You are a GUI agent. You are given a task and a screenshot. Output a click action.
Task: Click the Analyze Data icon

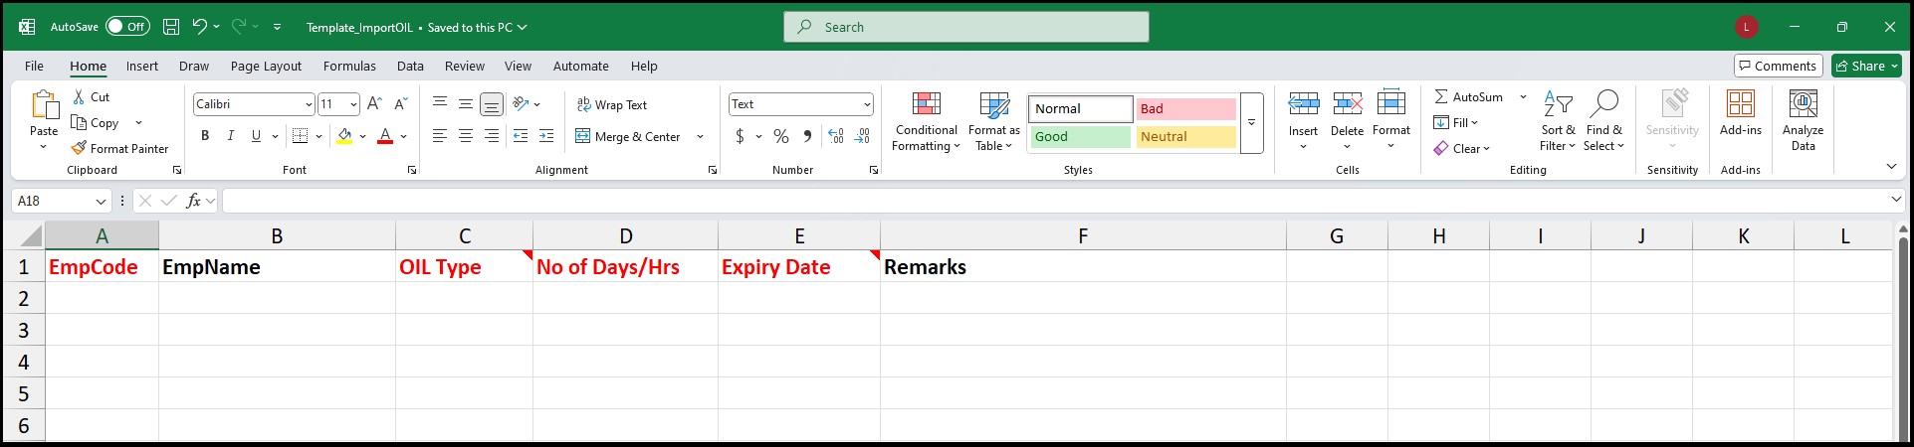pos(1803,104)
